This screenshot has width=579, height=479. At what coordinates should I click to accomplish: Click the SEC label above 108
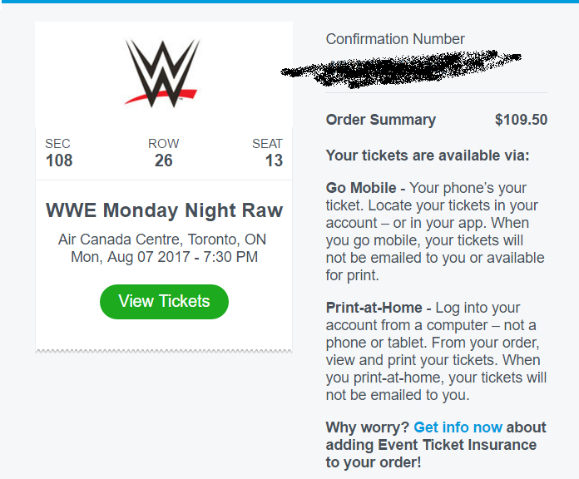tap(57, 144)
